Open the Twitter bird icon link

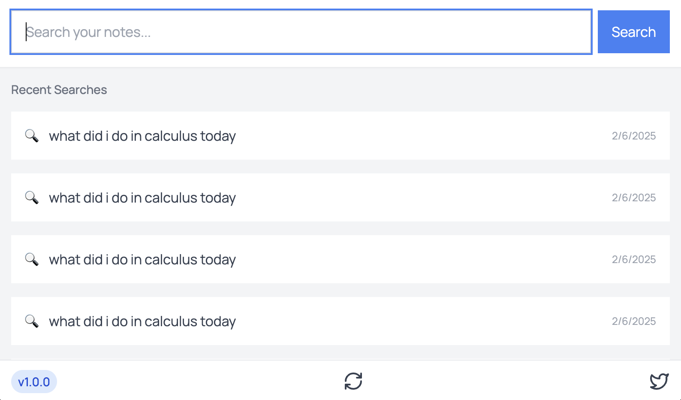(659, 381)
